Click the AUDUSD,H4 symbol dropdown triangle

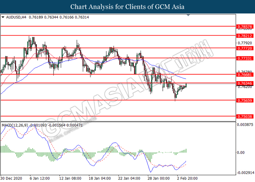pos(3,17)
